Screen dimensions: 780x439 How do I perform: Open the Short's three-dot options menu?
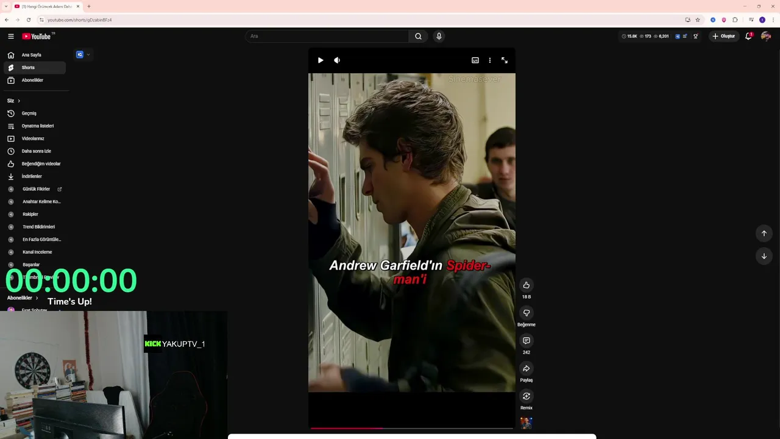489,60
